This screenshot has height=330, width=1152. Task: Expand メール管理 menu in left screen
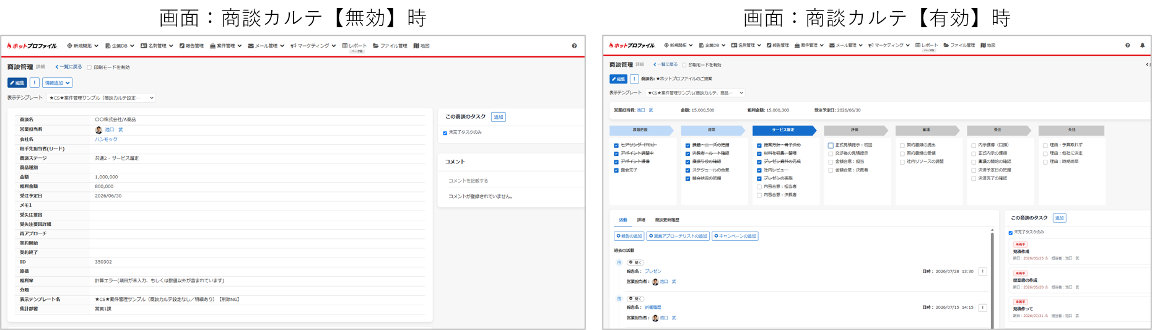tap(266, 46)
